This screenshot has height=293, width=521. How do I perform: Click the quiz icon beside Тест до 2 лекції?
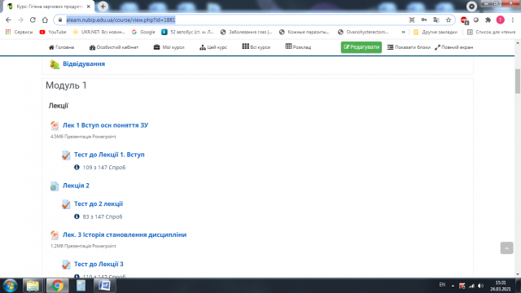(x=66, y=204)
